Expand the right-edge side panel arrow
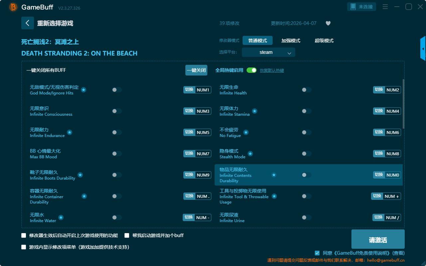Image resolution: width=426 pixels, height=266 pixels. [423, 49]
